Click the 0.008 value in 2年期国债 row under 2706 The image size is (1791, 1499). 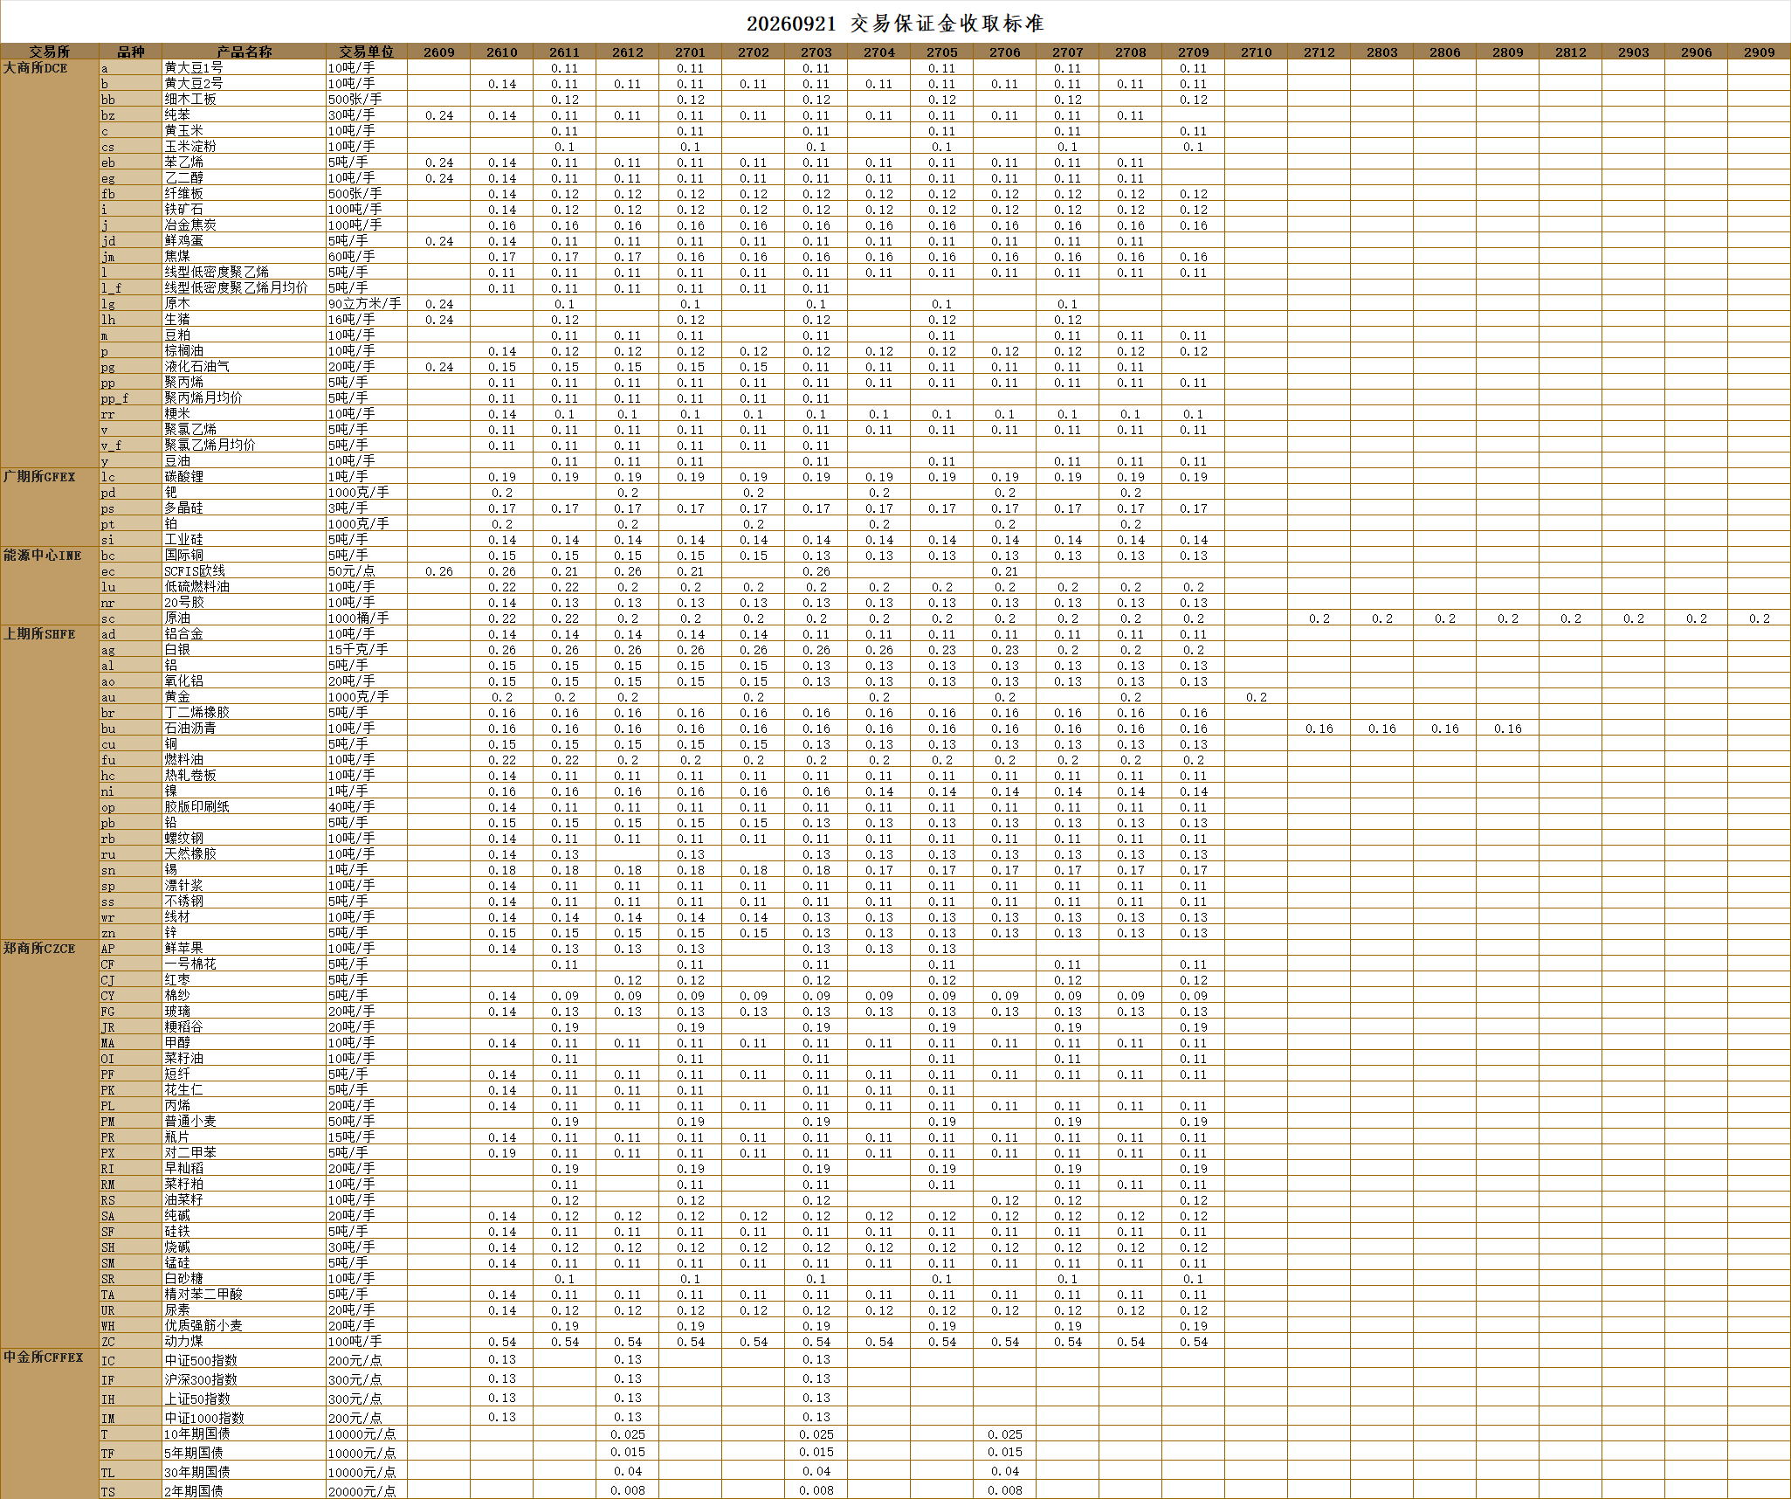(1005, 1491)
